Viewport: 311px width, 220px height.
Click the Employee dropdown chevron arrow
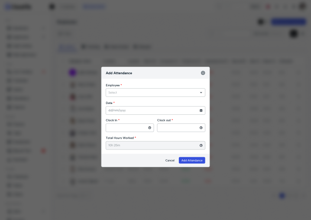(201, 93)
